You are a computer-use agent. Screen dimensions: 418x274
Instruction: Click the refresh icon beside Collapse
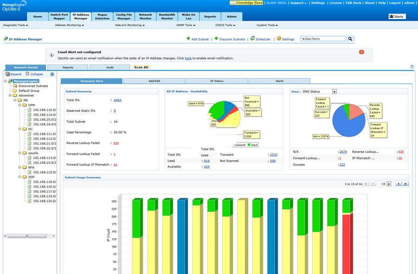tap(52, 74)
